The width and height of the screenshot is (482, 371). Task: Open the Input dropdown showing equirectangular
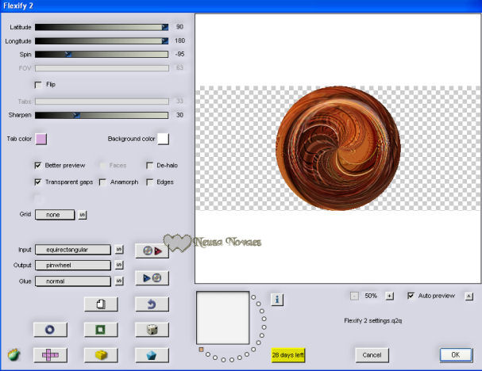click(x=73, y=250)
